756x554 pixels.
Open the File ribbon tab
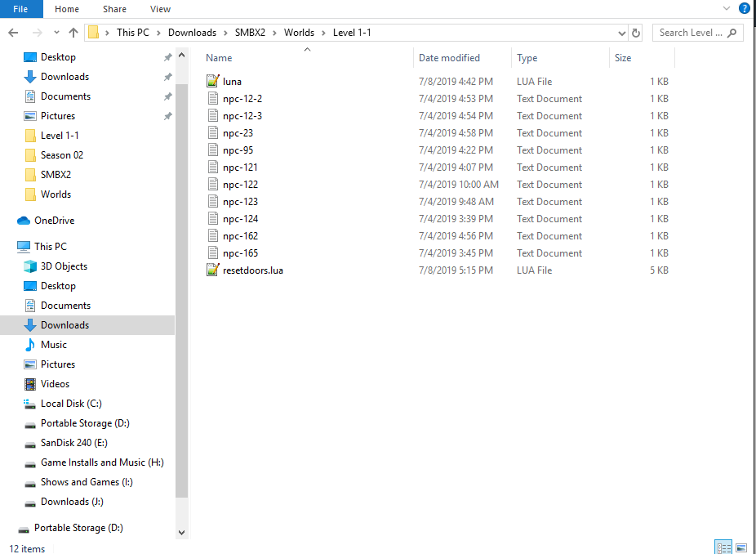(x=20, y=9)
